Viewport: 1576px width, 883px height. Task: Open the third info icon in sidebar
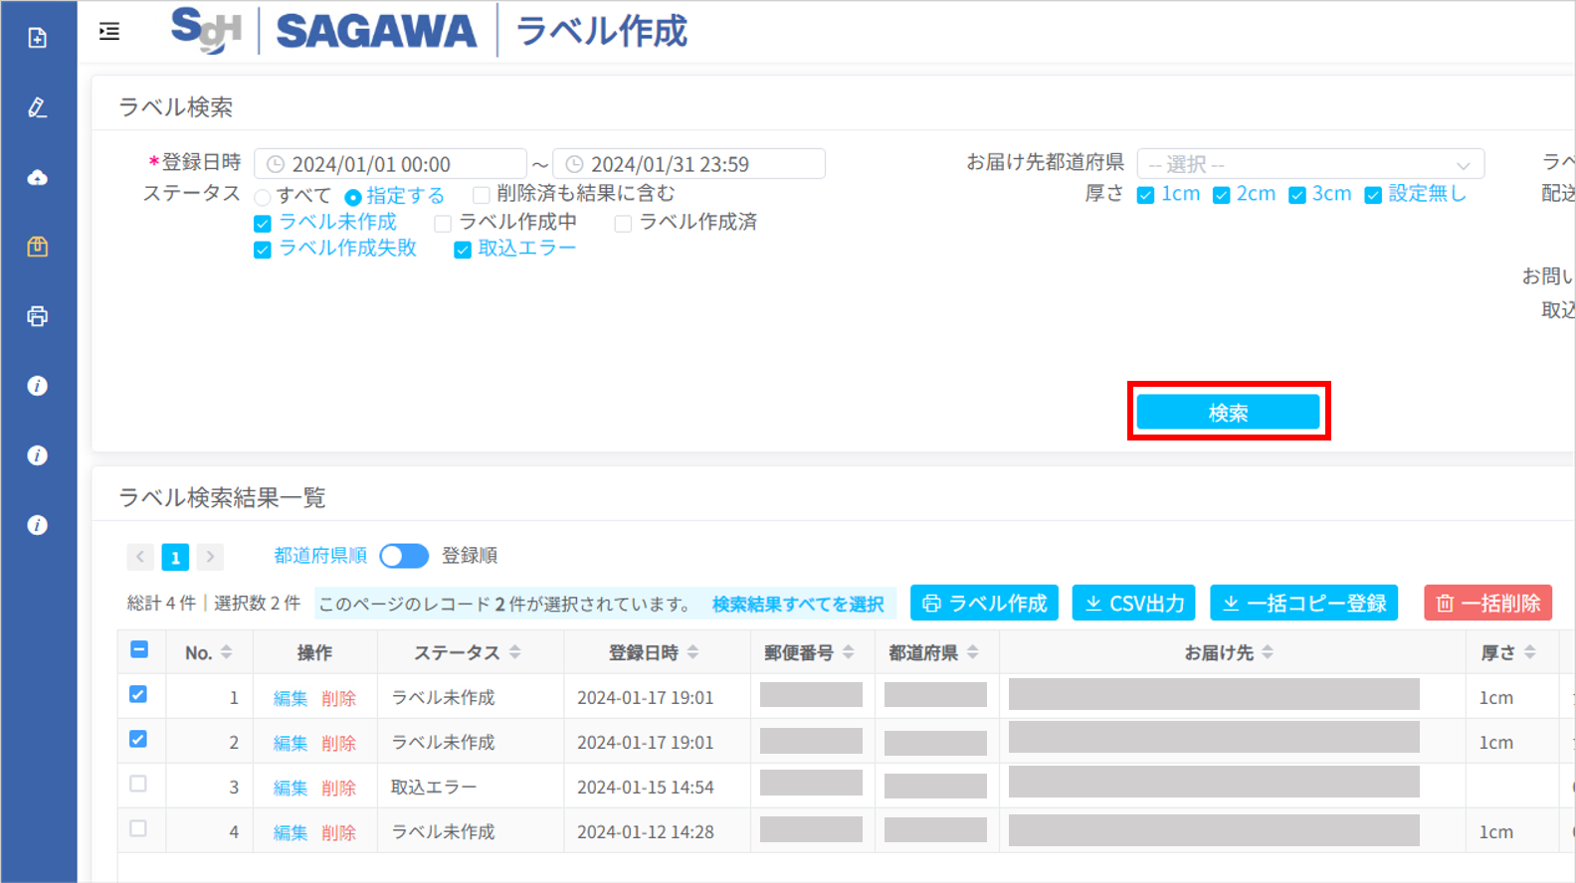click(37, 525)
